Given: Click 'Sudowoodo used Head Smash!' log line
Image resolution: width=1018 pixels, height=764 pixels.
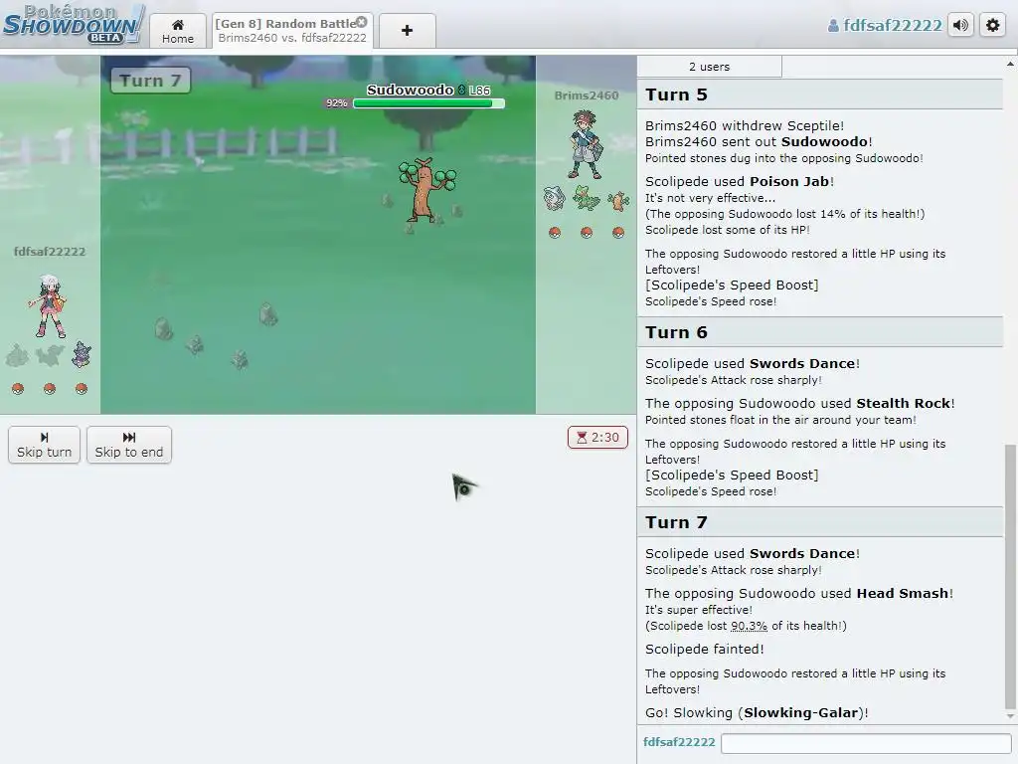Looking at the screenshot, I should tap(799, 594).
